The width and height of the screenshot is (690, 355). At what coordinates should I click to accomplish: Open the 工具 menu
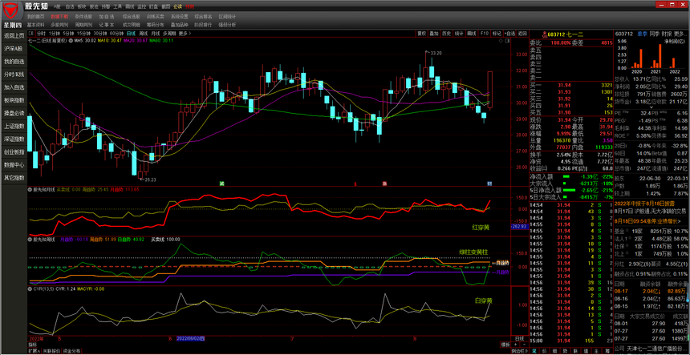[x=117, y=7]
